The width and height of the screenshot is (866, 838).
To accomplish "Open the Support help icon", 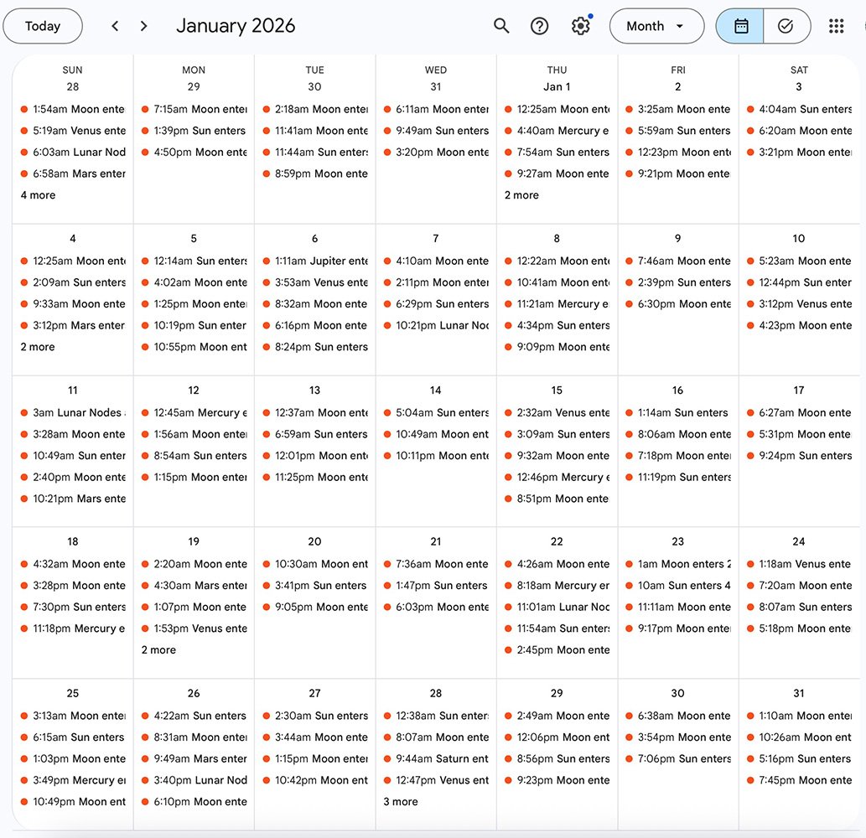I will (x=539, y=26).
